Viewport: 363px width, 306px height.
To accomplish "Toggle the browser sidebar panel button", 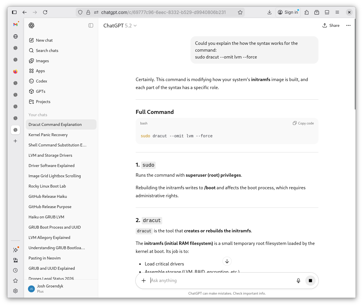I will pyautogui.click(x=14, y=12).
